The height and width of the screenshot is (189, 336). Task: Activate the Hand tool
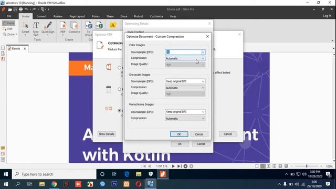[x=8, y=23]
